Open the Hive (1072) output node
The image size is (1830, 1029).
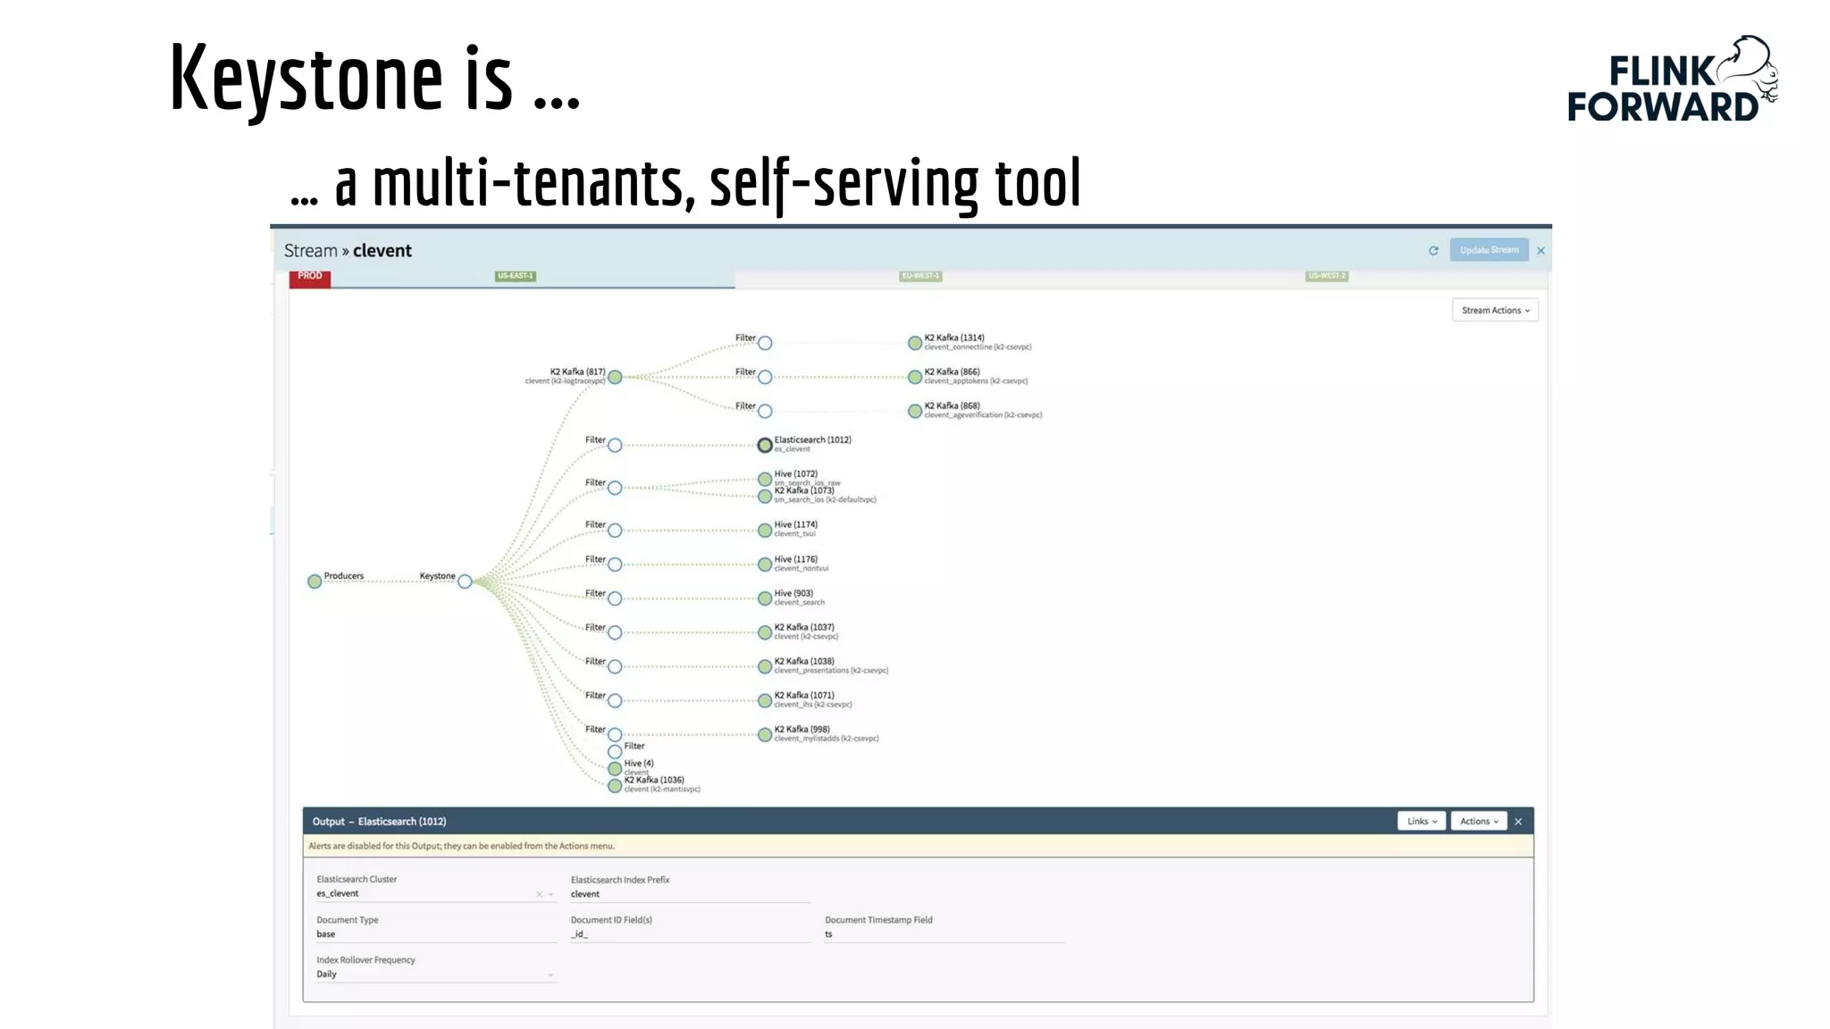pyautogui.click(x=765, y=480)
